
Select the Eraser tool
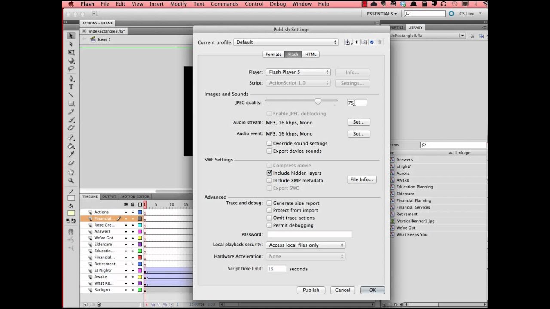click(x=71, y=163)
